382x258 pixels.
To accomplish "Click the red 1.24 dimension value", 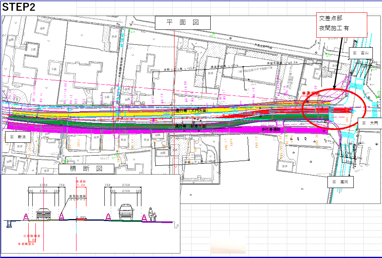I will tap(81, 185).
